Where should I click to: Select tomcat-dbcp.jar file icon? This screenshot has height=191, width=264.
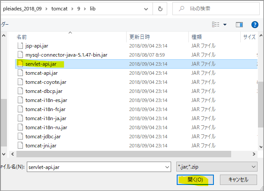20,91
